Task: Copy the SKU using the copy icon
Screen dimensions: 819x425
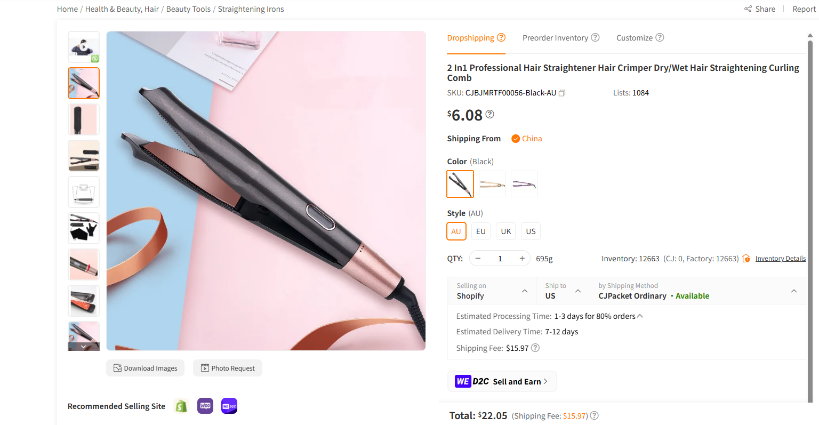Action: tap(562, 93)
